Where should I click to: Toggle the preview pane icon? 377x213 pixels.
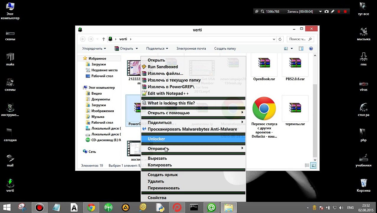coord(301,49)
